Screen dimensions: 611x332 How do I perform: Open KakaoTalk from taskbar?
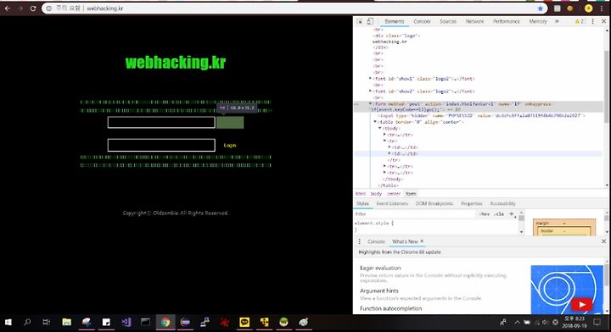pos(244,322)
